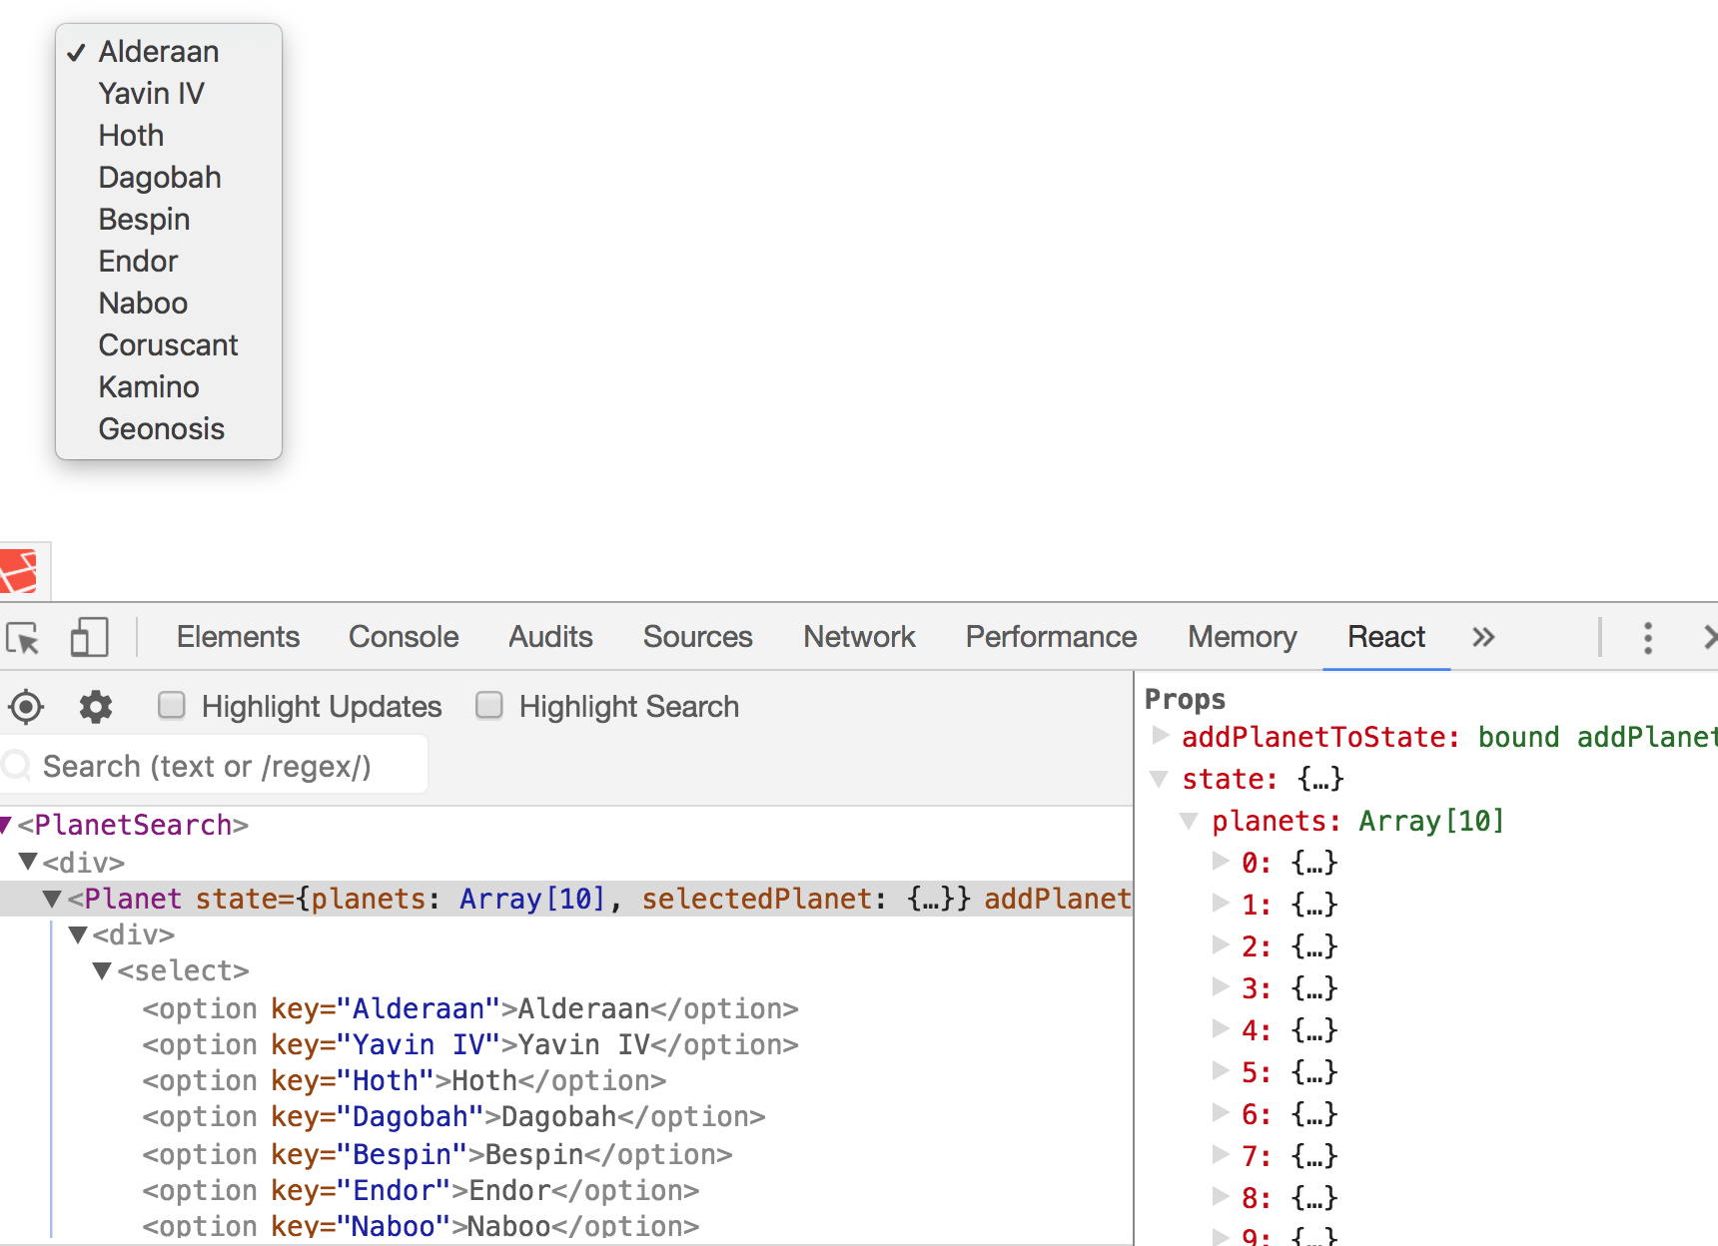Click the magnifying glass in the search field
The width and height of the screenshot is (1718, 1246).
(16, 765)
